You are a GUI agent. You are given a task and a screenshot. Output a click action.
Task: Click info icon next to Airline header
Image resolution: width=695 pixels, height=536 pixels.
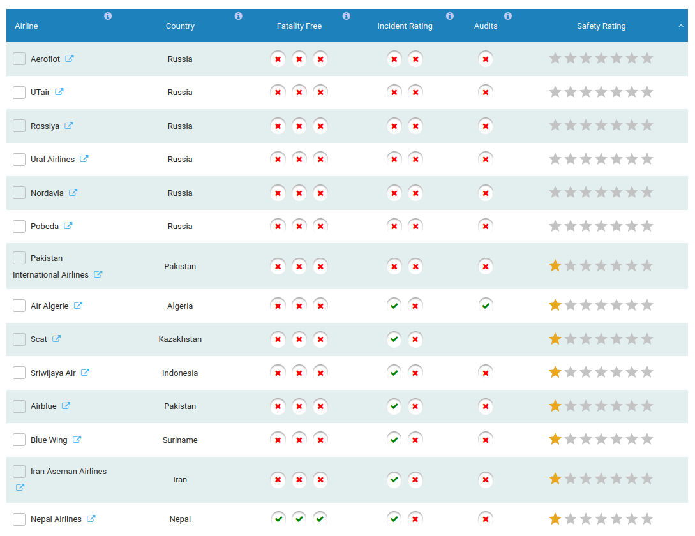[108, 16]
